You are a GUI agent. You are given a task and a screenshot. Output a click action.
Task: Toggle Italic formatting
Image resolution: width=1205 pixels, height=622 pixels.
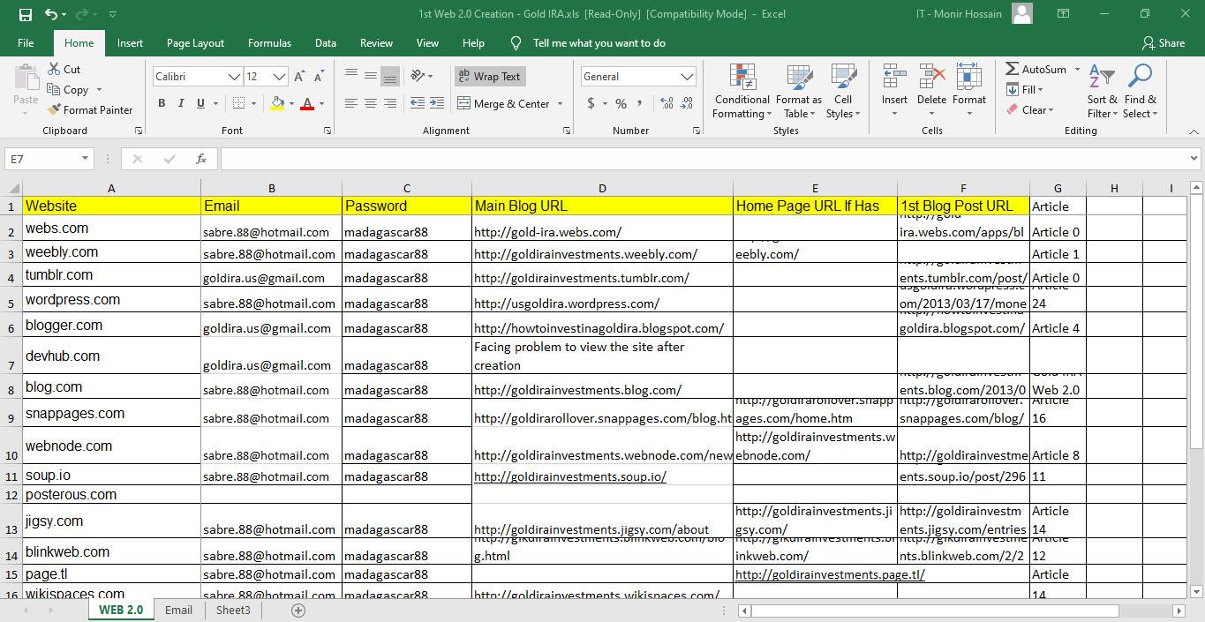click(181, 103)
